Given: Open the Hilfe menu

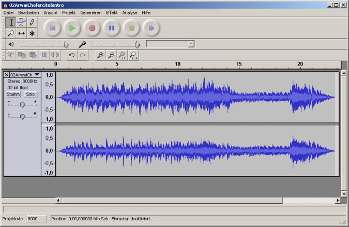Looking at the screenshot, I should coord(146,13).
